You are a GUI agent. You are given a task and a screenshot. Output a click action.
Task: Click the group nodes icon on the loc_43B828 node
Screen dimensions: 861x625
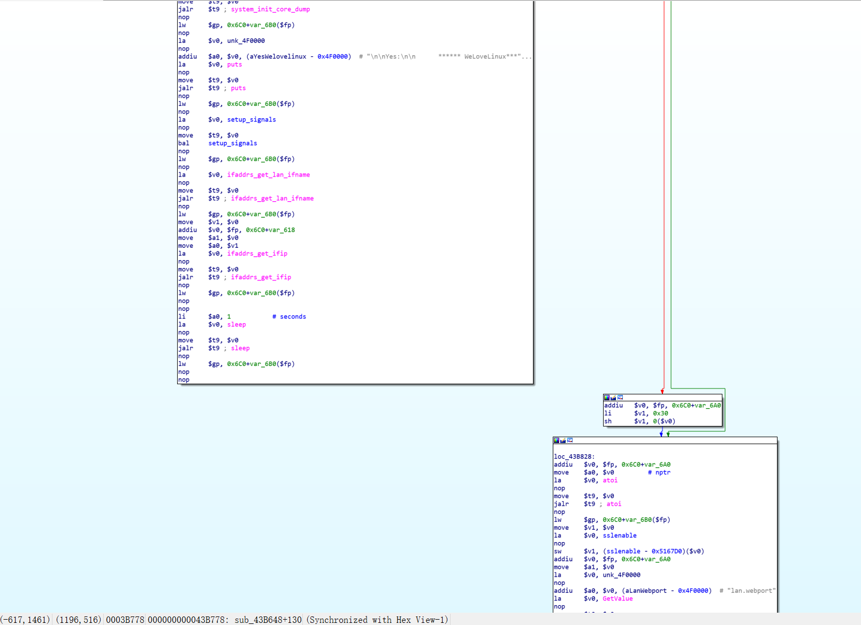coord(570,440)
